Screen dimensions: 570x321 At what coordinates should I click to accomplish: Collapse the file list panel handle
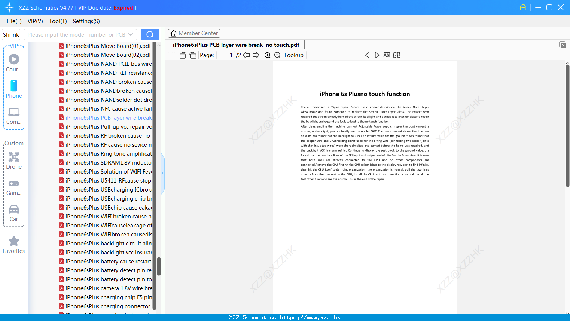(x=163, y=173)
